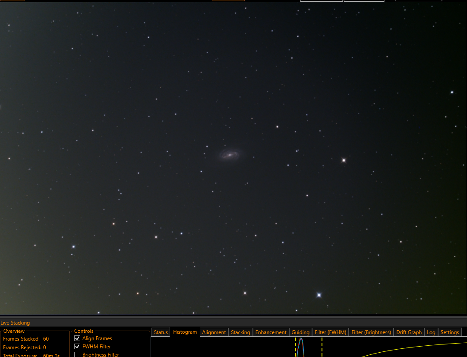This screenshot has width=467, height=357.
Task: Enable the Brightness Filter checkbox
Action: (77, 354)
